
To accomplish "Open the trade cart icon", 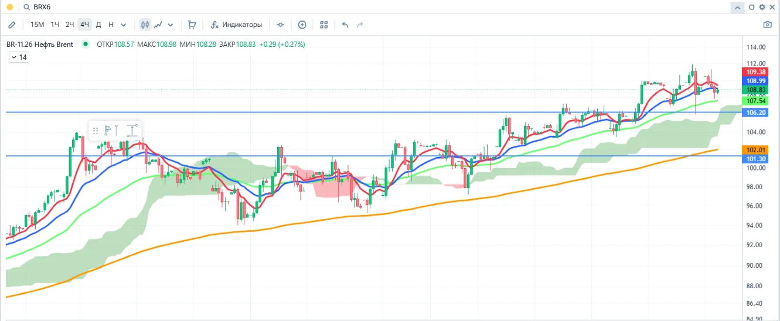I will [192, 25].
